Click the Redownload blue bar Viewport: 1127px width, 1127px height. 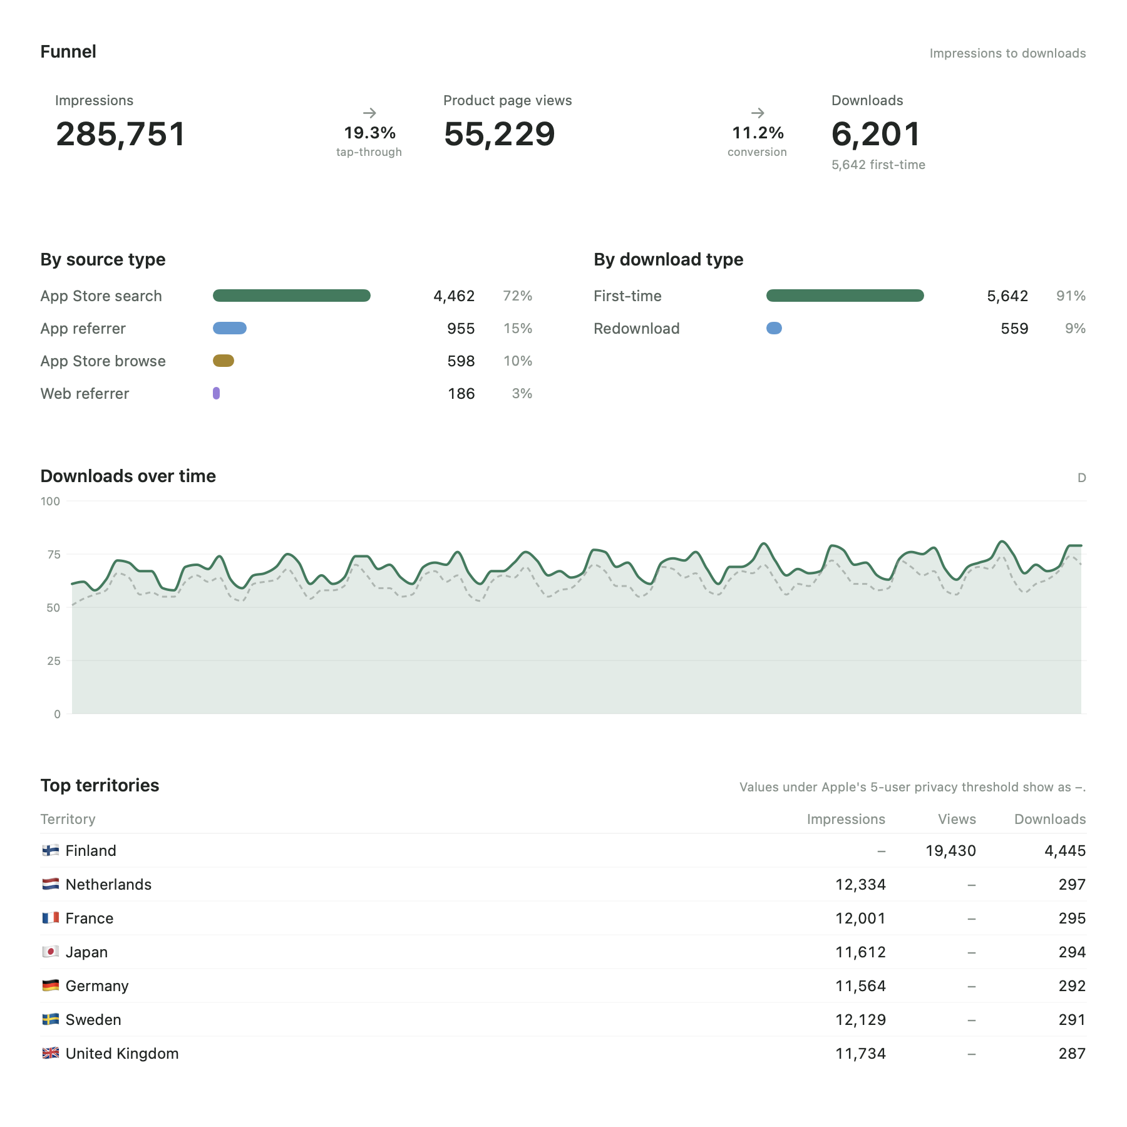point(774,328)
